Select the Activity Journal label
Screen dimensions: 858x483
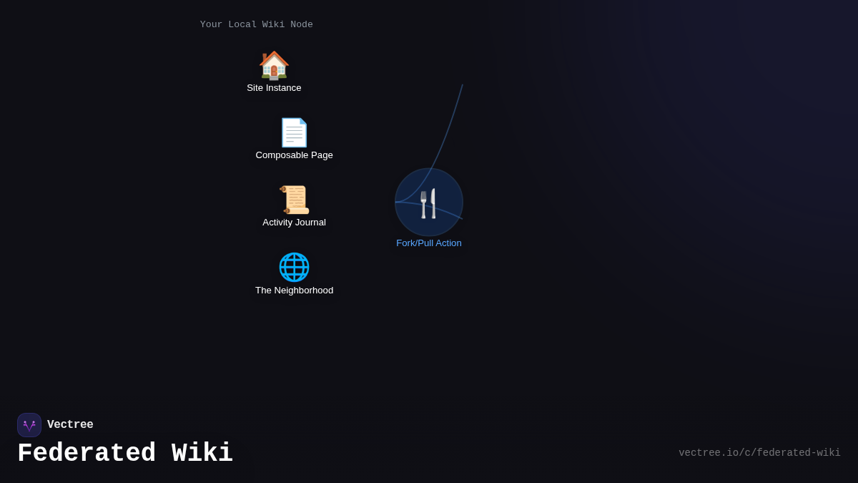tap(294, 222)
